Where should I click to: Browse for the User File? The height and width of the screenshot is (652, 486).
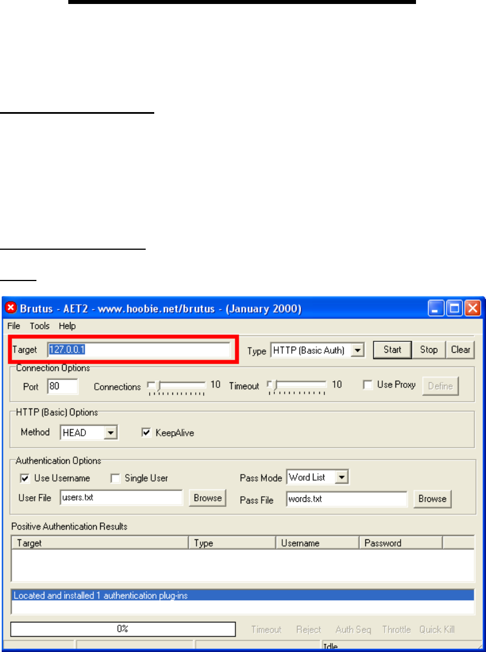point(208,498)
